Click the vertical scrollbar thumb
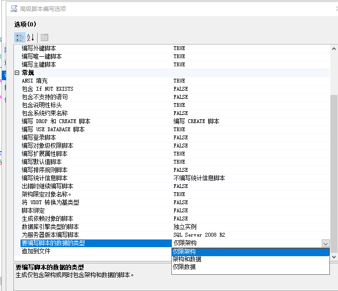338x291 pixels. [x=334, y=174]
